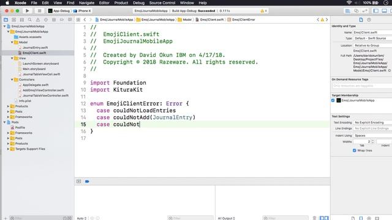Open the file Type dropdown
This screenshot has width=392, height=220.
(x=372, y=38)
